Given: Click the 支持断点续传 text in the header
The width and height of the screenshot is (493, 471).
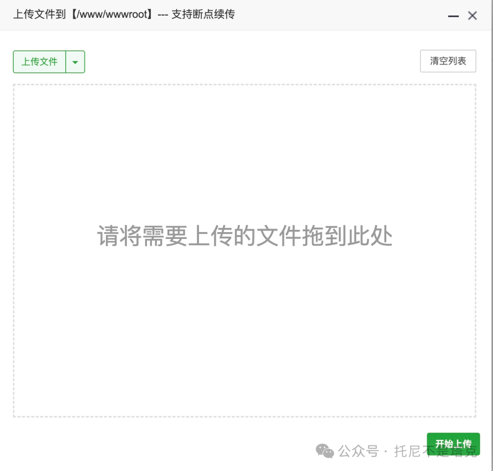Looking at the screenshot, I should coord(203,14).
